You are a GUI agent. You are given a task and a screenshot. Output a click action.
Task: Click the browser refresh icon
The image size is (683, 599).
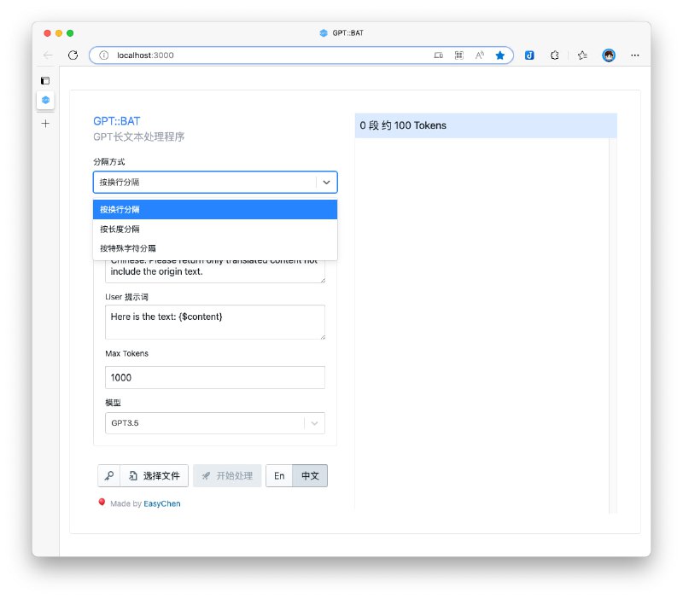(x=73, y=55)
